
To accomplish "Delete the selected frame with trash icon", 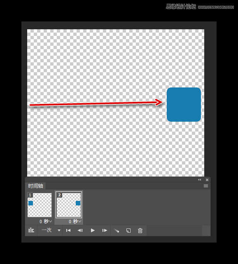I will [140, 231].
